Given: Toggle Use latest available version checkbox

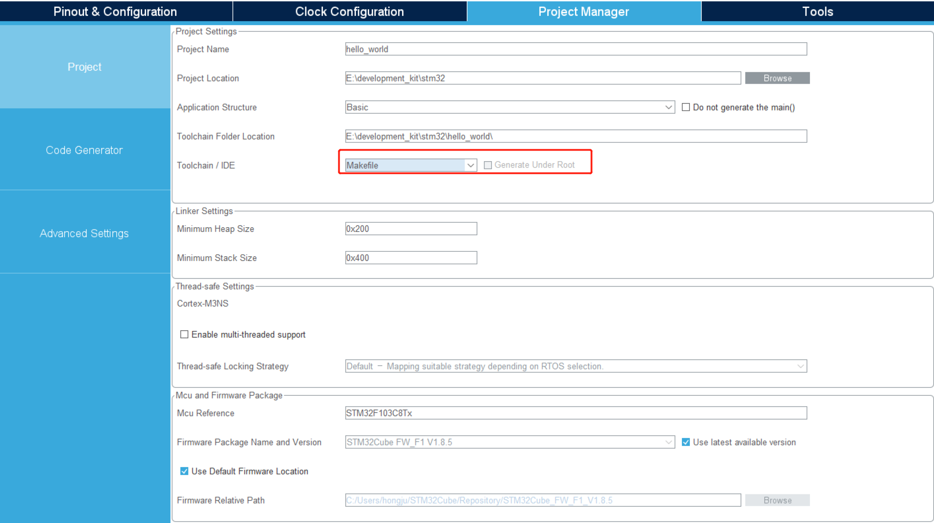Looking at the screenshot, I should pos(686,442).
